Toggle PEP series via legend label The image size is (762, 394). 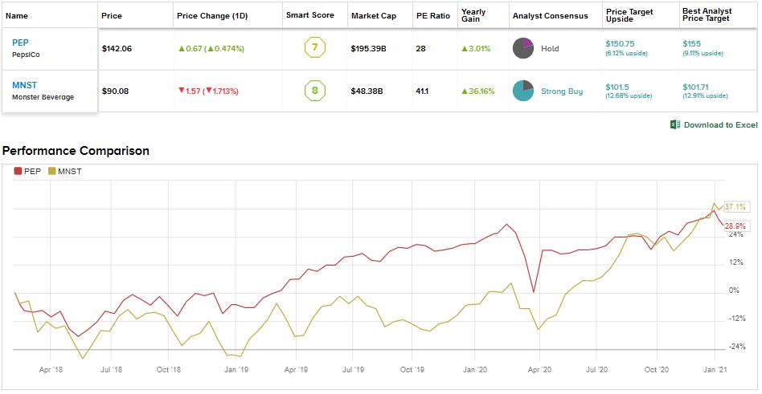pyautogui.click(x=33, y=171)
